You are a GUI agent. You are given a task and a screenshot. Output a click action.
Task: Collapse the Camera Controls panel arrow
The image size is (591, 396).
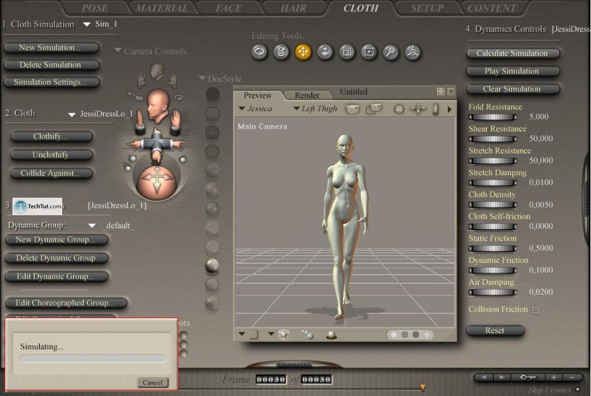pos(118,50)
